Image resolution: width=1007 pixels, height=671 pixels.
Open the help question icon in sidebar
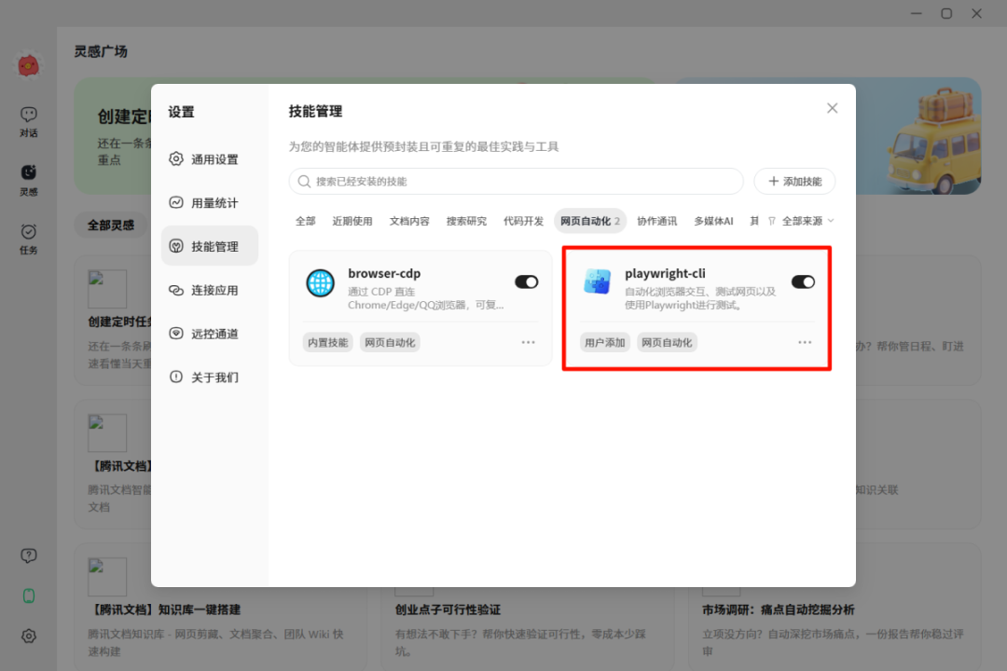click(x=28, y=555)
